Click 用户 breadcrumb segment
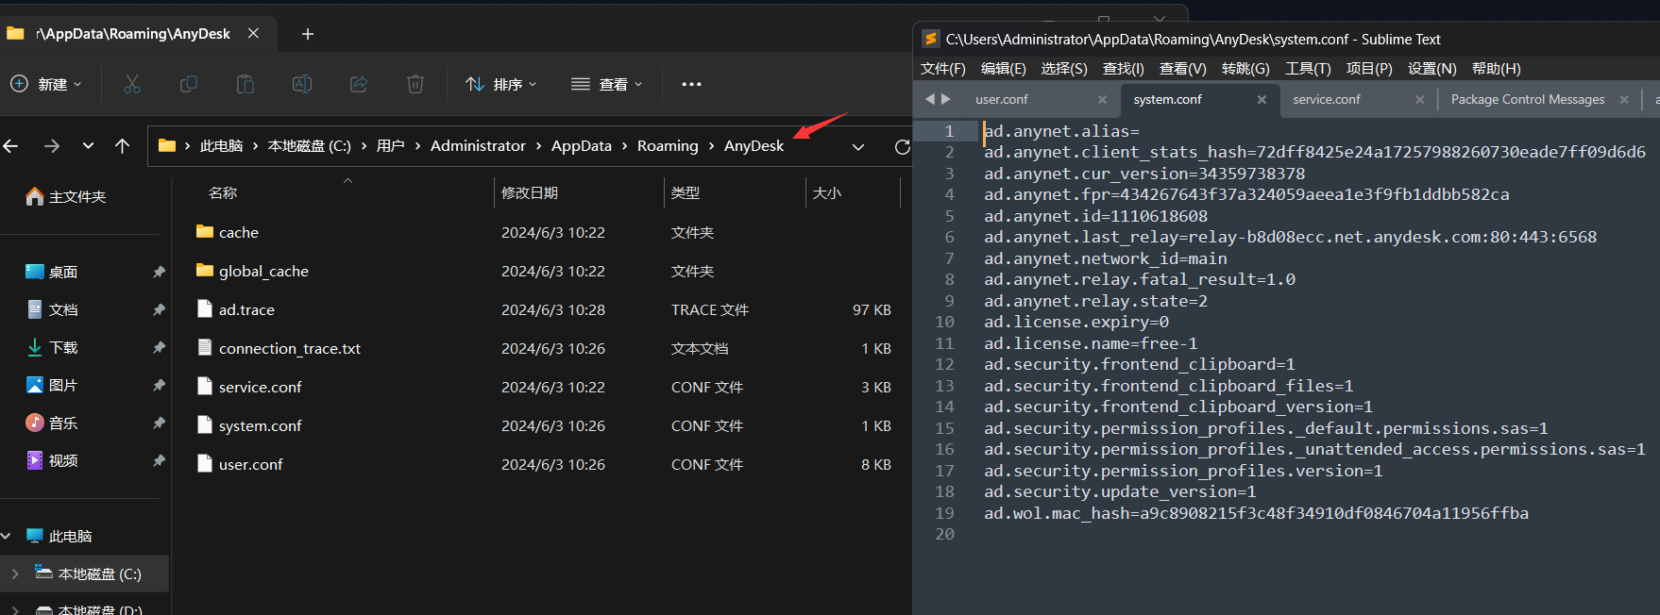This screenshot has width=1660, height=615. (x=390, y=146)
